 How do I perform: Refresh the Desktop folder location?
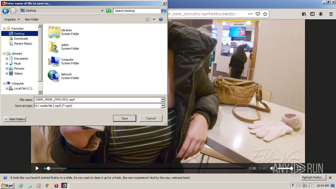click(x=109, y=11)
